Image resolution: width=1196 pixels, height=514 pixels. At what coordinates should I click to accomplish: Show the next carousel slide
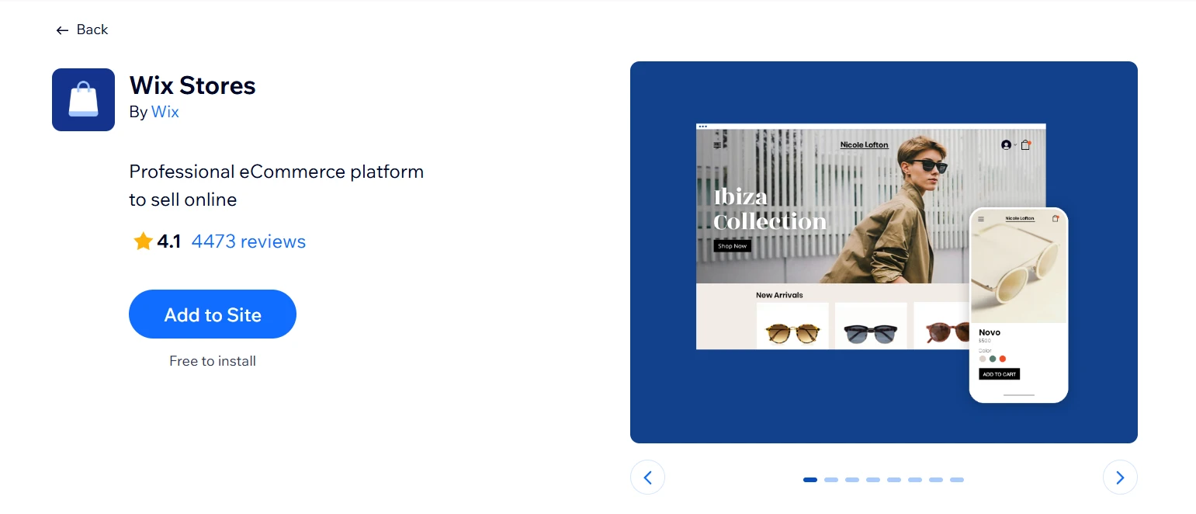tap(1120, 478)
